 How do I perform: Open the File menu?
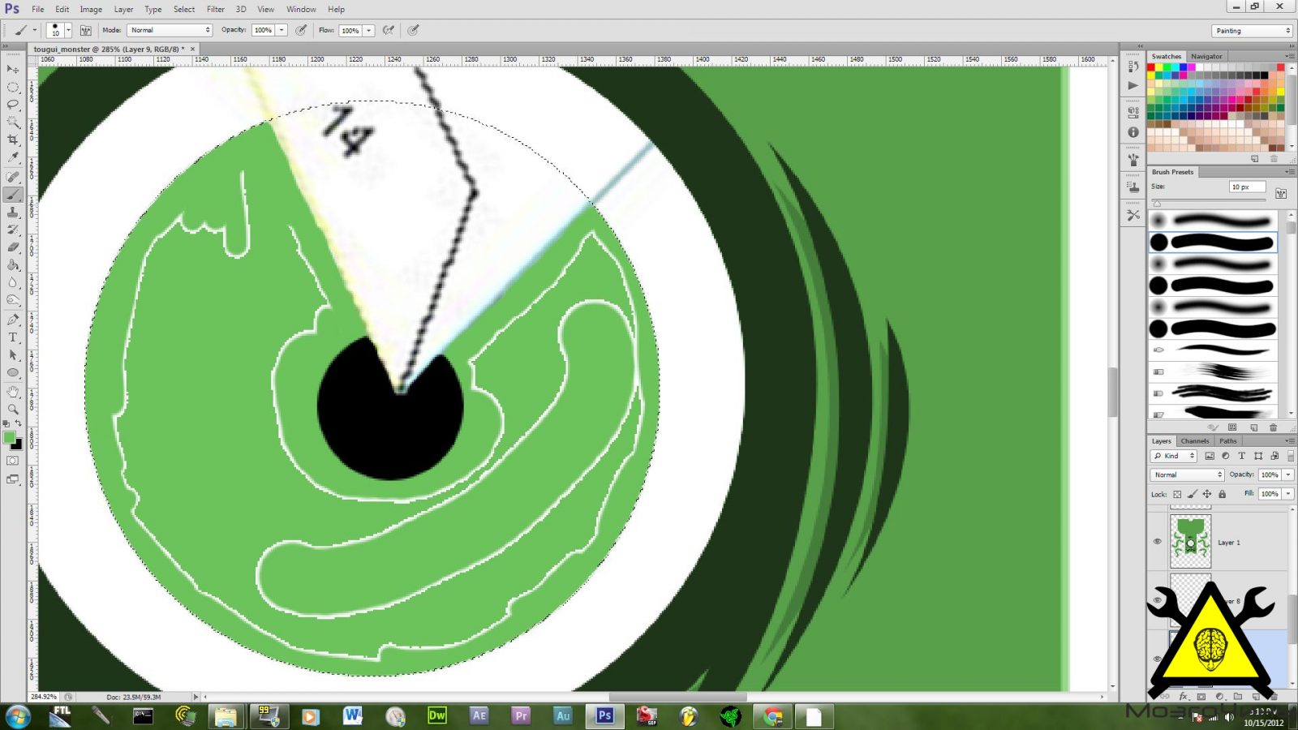tap(37, 9)
